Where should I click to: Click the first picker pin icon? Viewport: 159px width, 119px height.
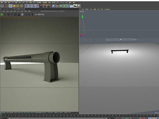pos(29,15)
